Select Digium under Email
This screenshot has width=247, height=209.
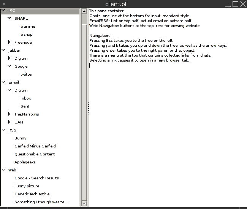(21, 90)
